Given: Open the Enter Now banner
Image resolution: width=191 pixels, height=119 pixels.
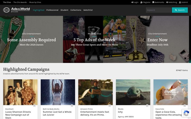Looking at the screenshot, I should pos(157,39).
